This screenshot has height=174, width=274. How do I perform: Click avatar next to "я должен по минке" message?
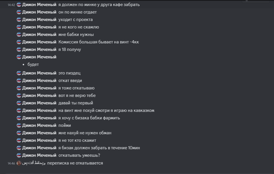(x=19, y=5)
